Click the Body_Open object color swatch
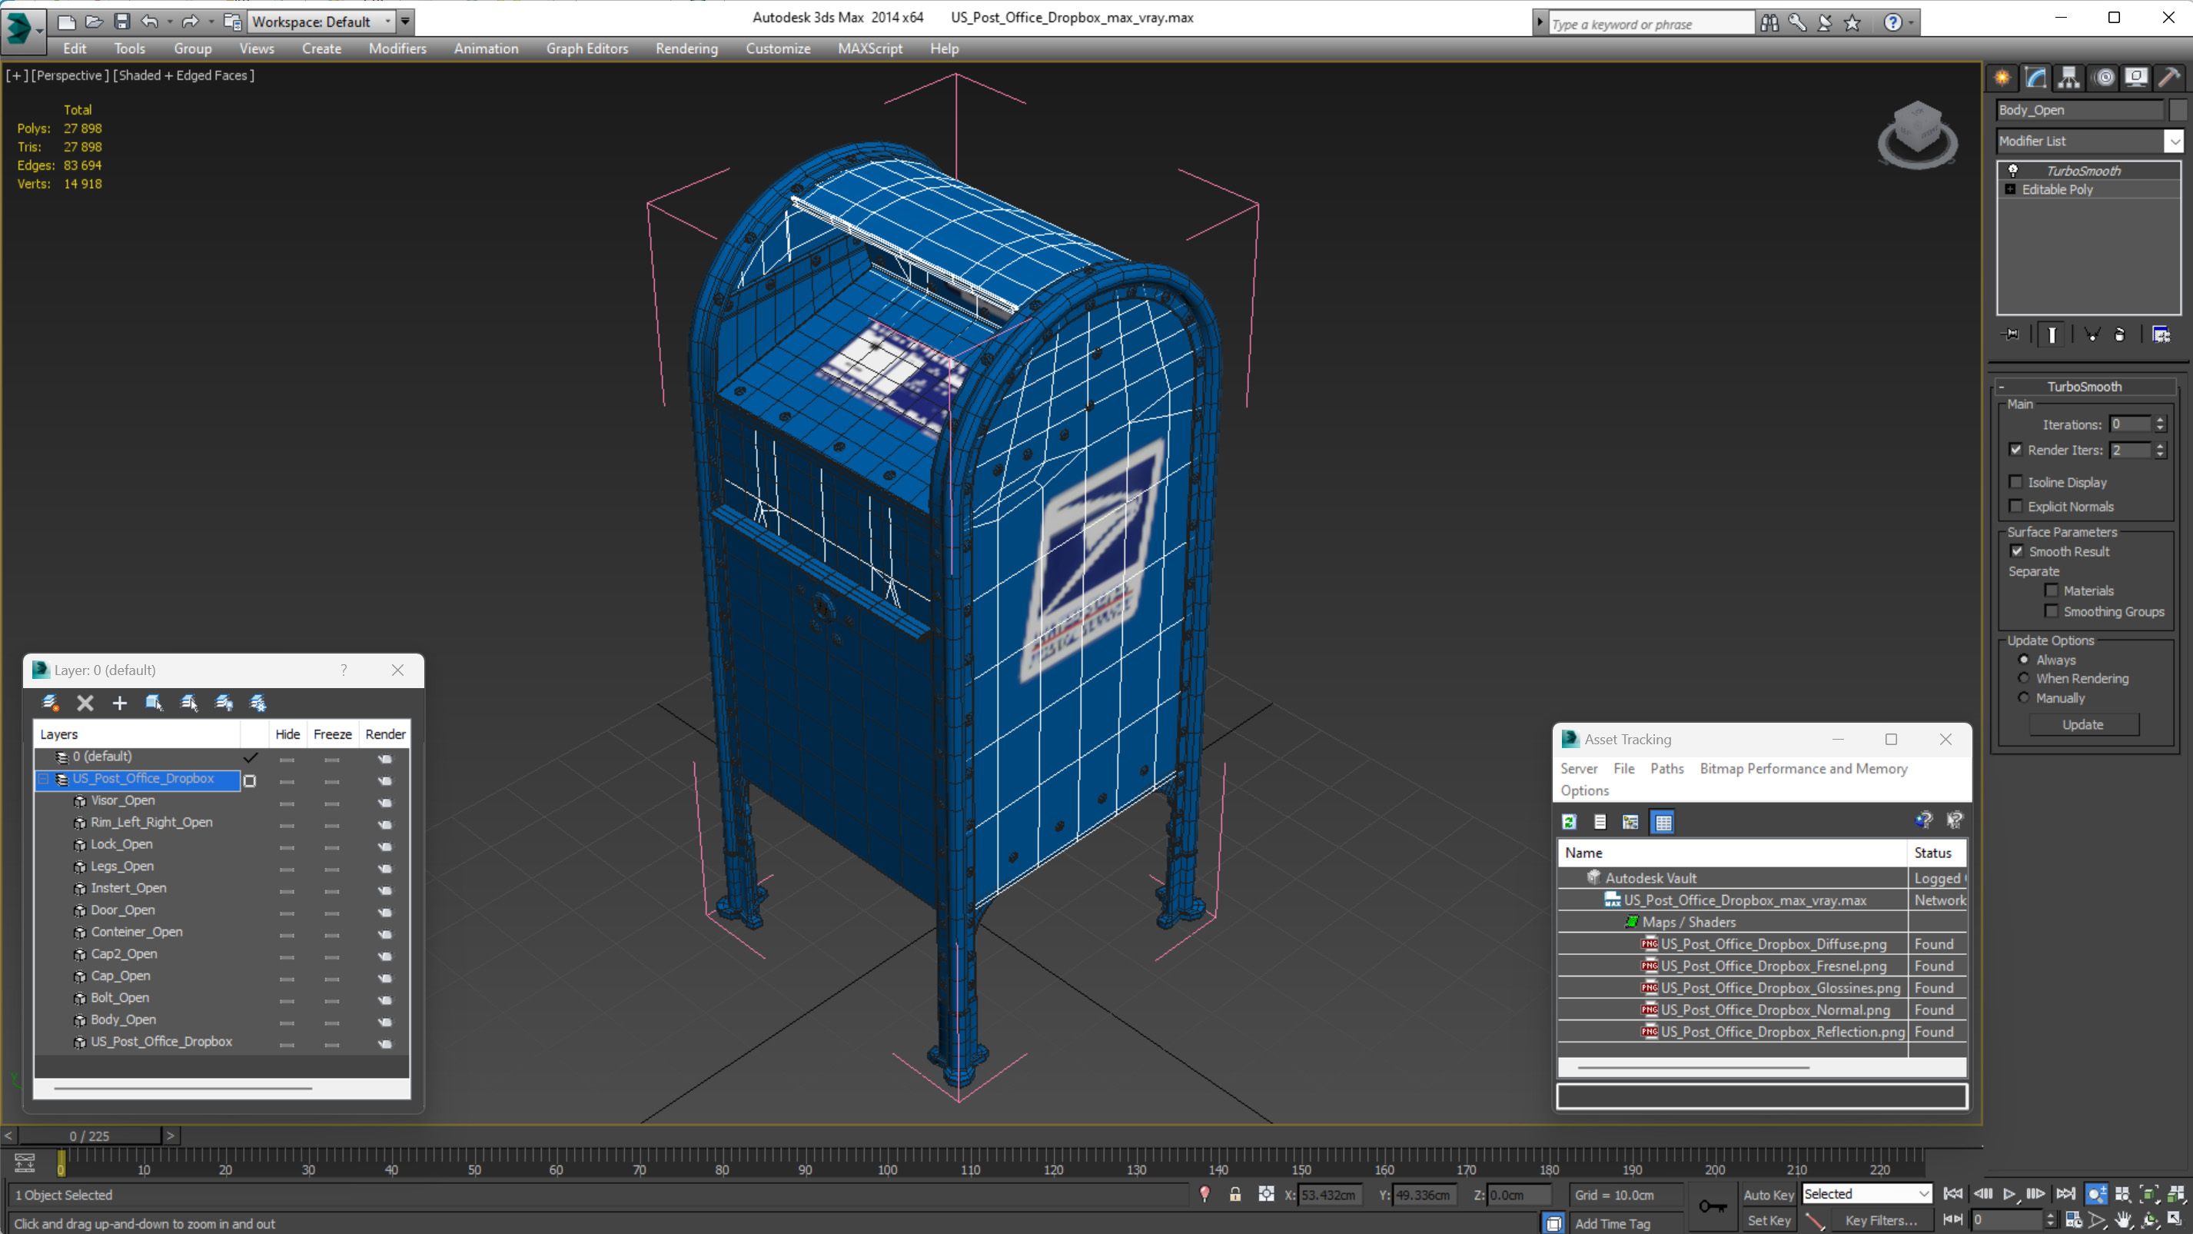 pyautogui.click(x=2177, y=110)
